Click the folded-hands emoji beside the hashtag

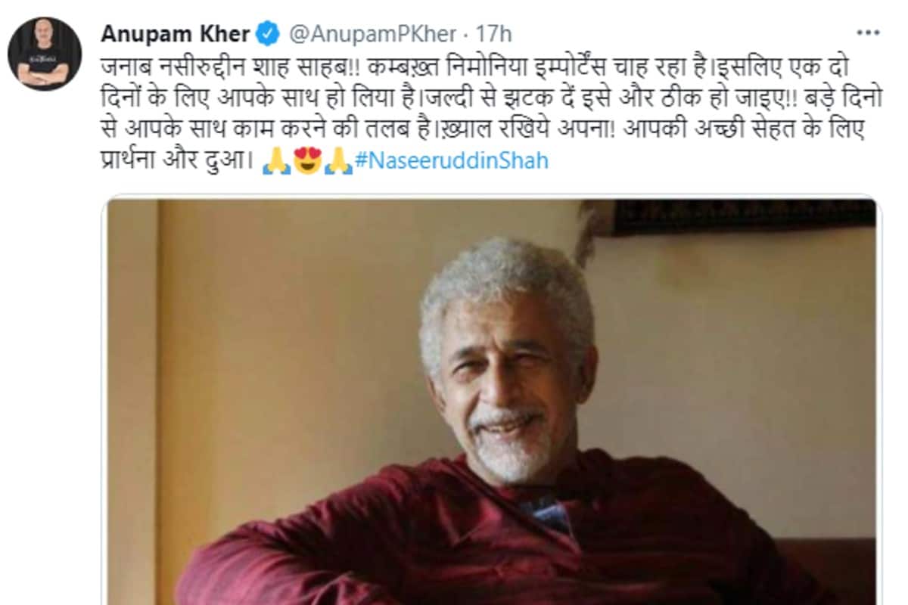pyautogui.click(x=337, y=161)
